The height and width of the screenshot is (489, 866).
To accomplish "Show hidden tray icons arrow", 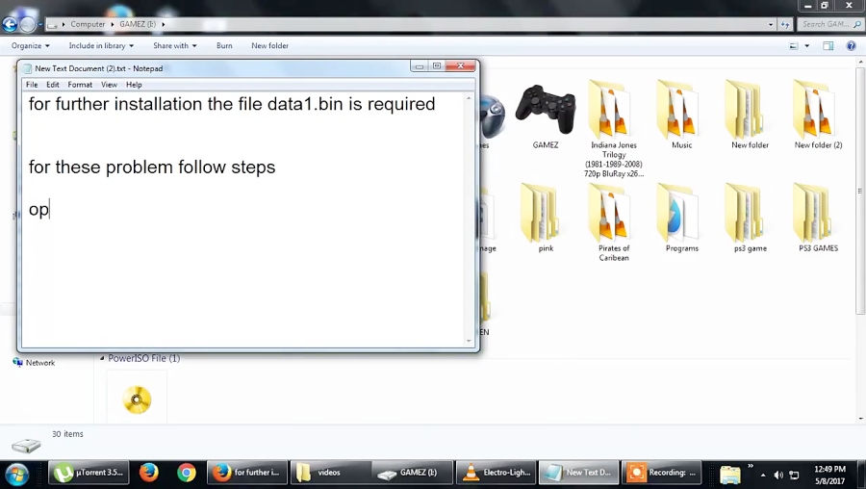I will 763,476.
